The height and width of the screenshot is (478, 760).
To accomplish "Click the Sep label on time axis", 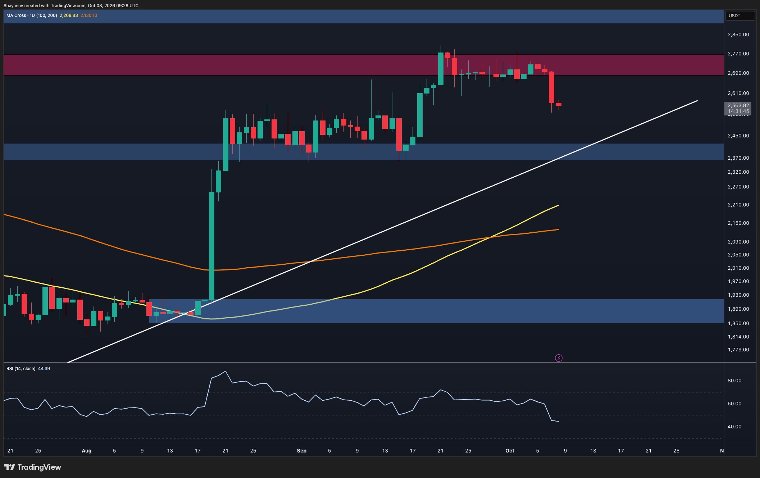I will click(302, 451).
